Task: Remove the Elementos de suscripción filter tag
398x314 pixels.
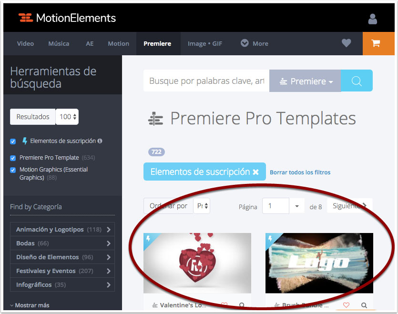Action: tap(255, 172)
